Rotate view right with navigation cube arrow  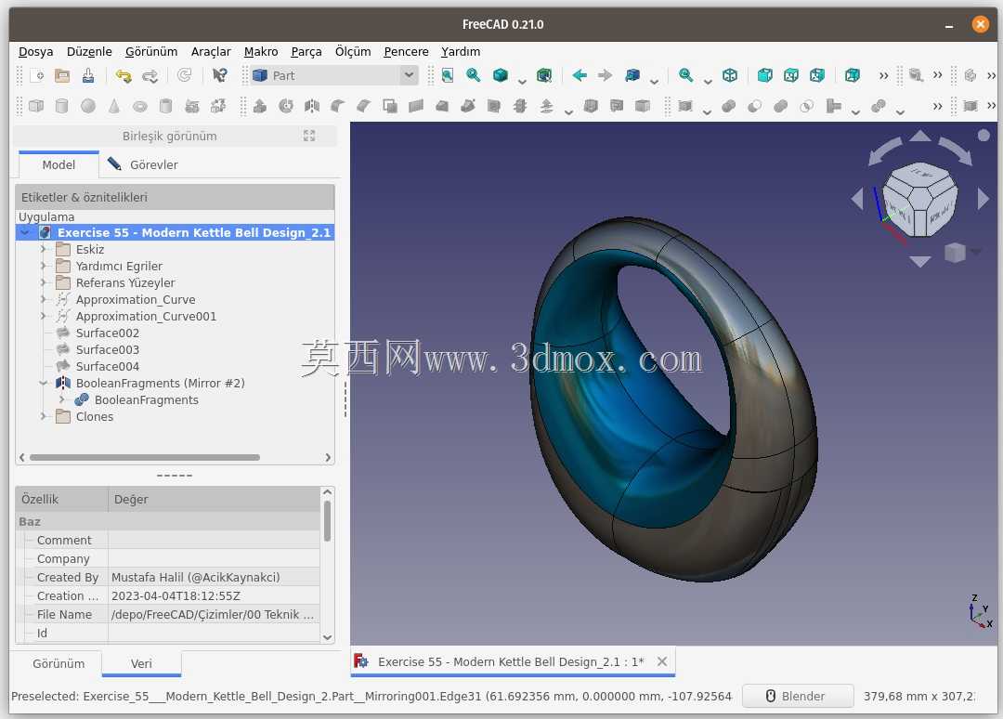click(983, 199)
